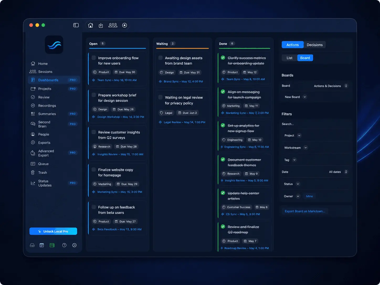The image size is (380, 285).
Task: Click Customer Success tag chip
Action: (x=236, y=207)
